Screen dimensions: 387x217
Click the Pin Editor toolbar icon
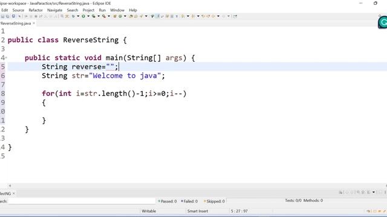(235, 16)
